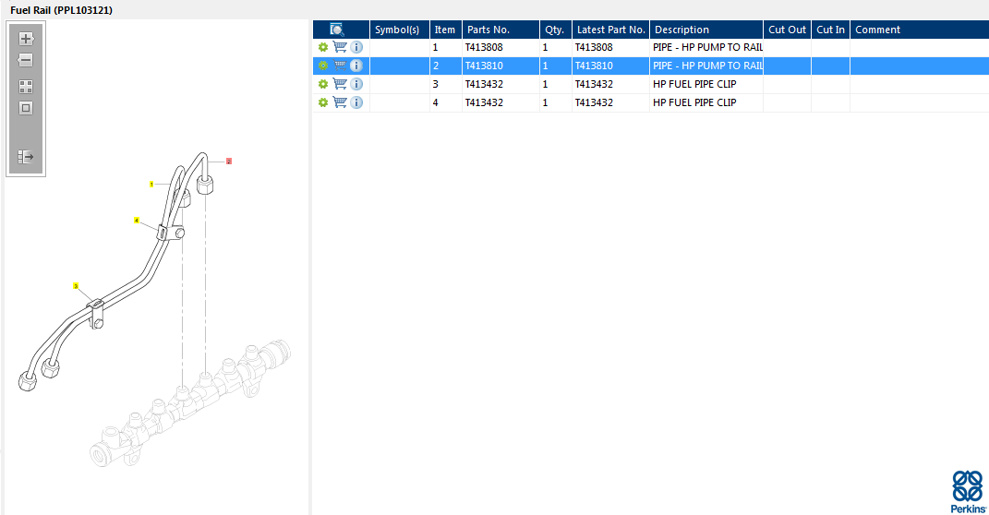Click the fuel rail body in the diagram
This screenshot has height=515, width=989.
point(189,403)
